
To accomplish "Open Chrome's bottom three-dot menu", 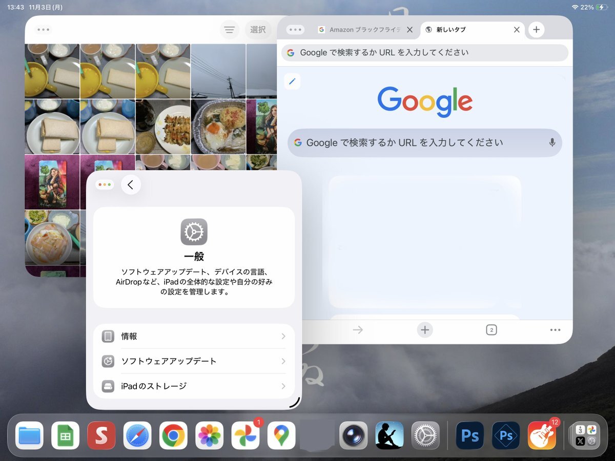I will click(555, 330).
